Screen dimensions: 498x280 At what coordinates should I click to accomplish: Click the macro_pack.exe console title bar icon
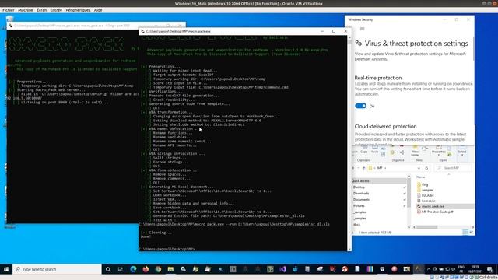tap(142, 31)
